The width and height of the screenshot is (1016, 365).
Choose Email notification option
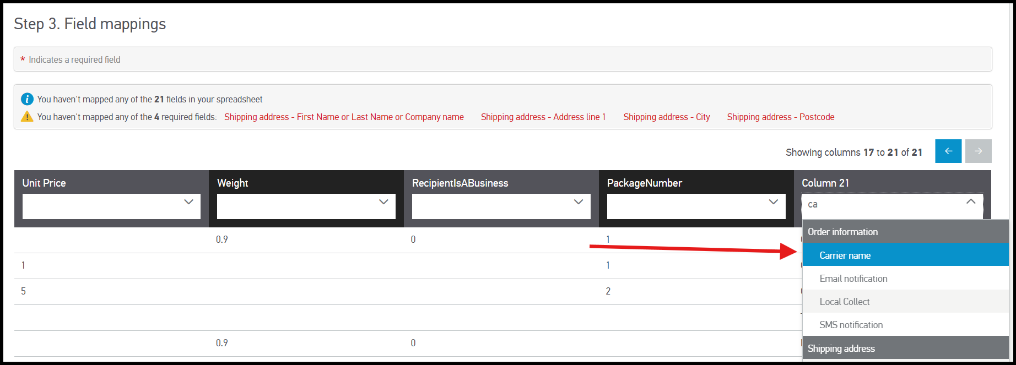tap(853, 279)
